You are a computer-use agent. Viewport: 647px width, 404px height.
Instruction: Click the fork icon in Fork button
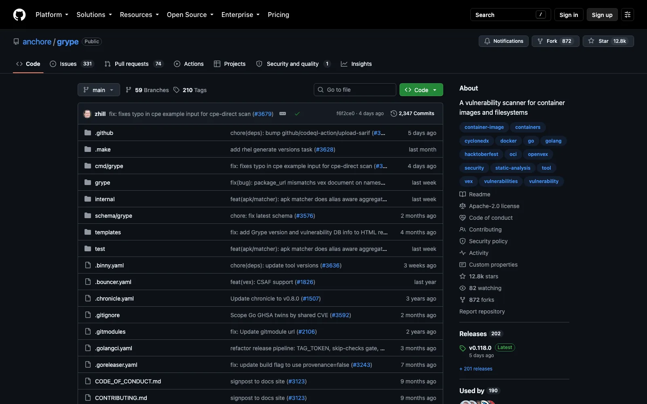(x=540, y=41)
